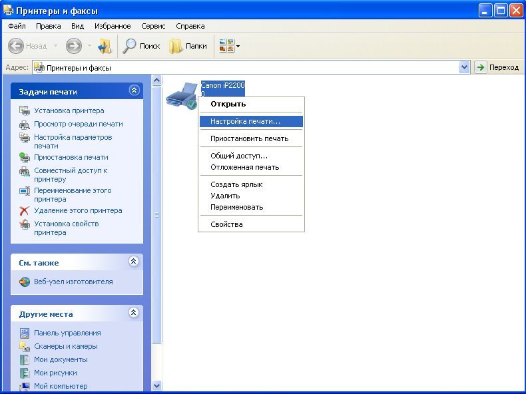Click the Views icon in toolbar
This screenshot has height=394, width=526.
point(227,46)
